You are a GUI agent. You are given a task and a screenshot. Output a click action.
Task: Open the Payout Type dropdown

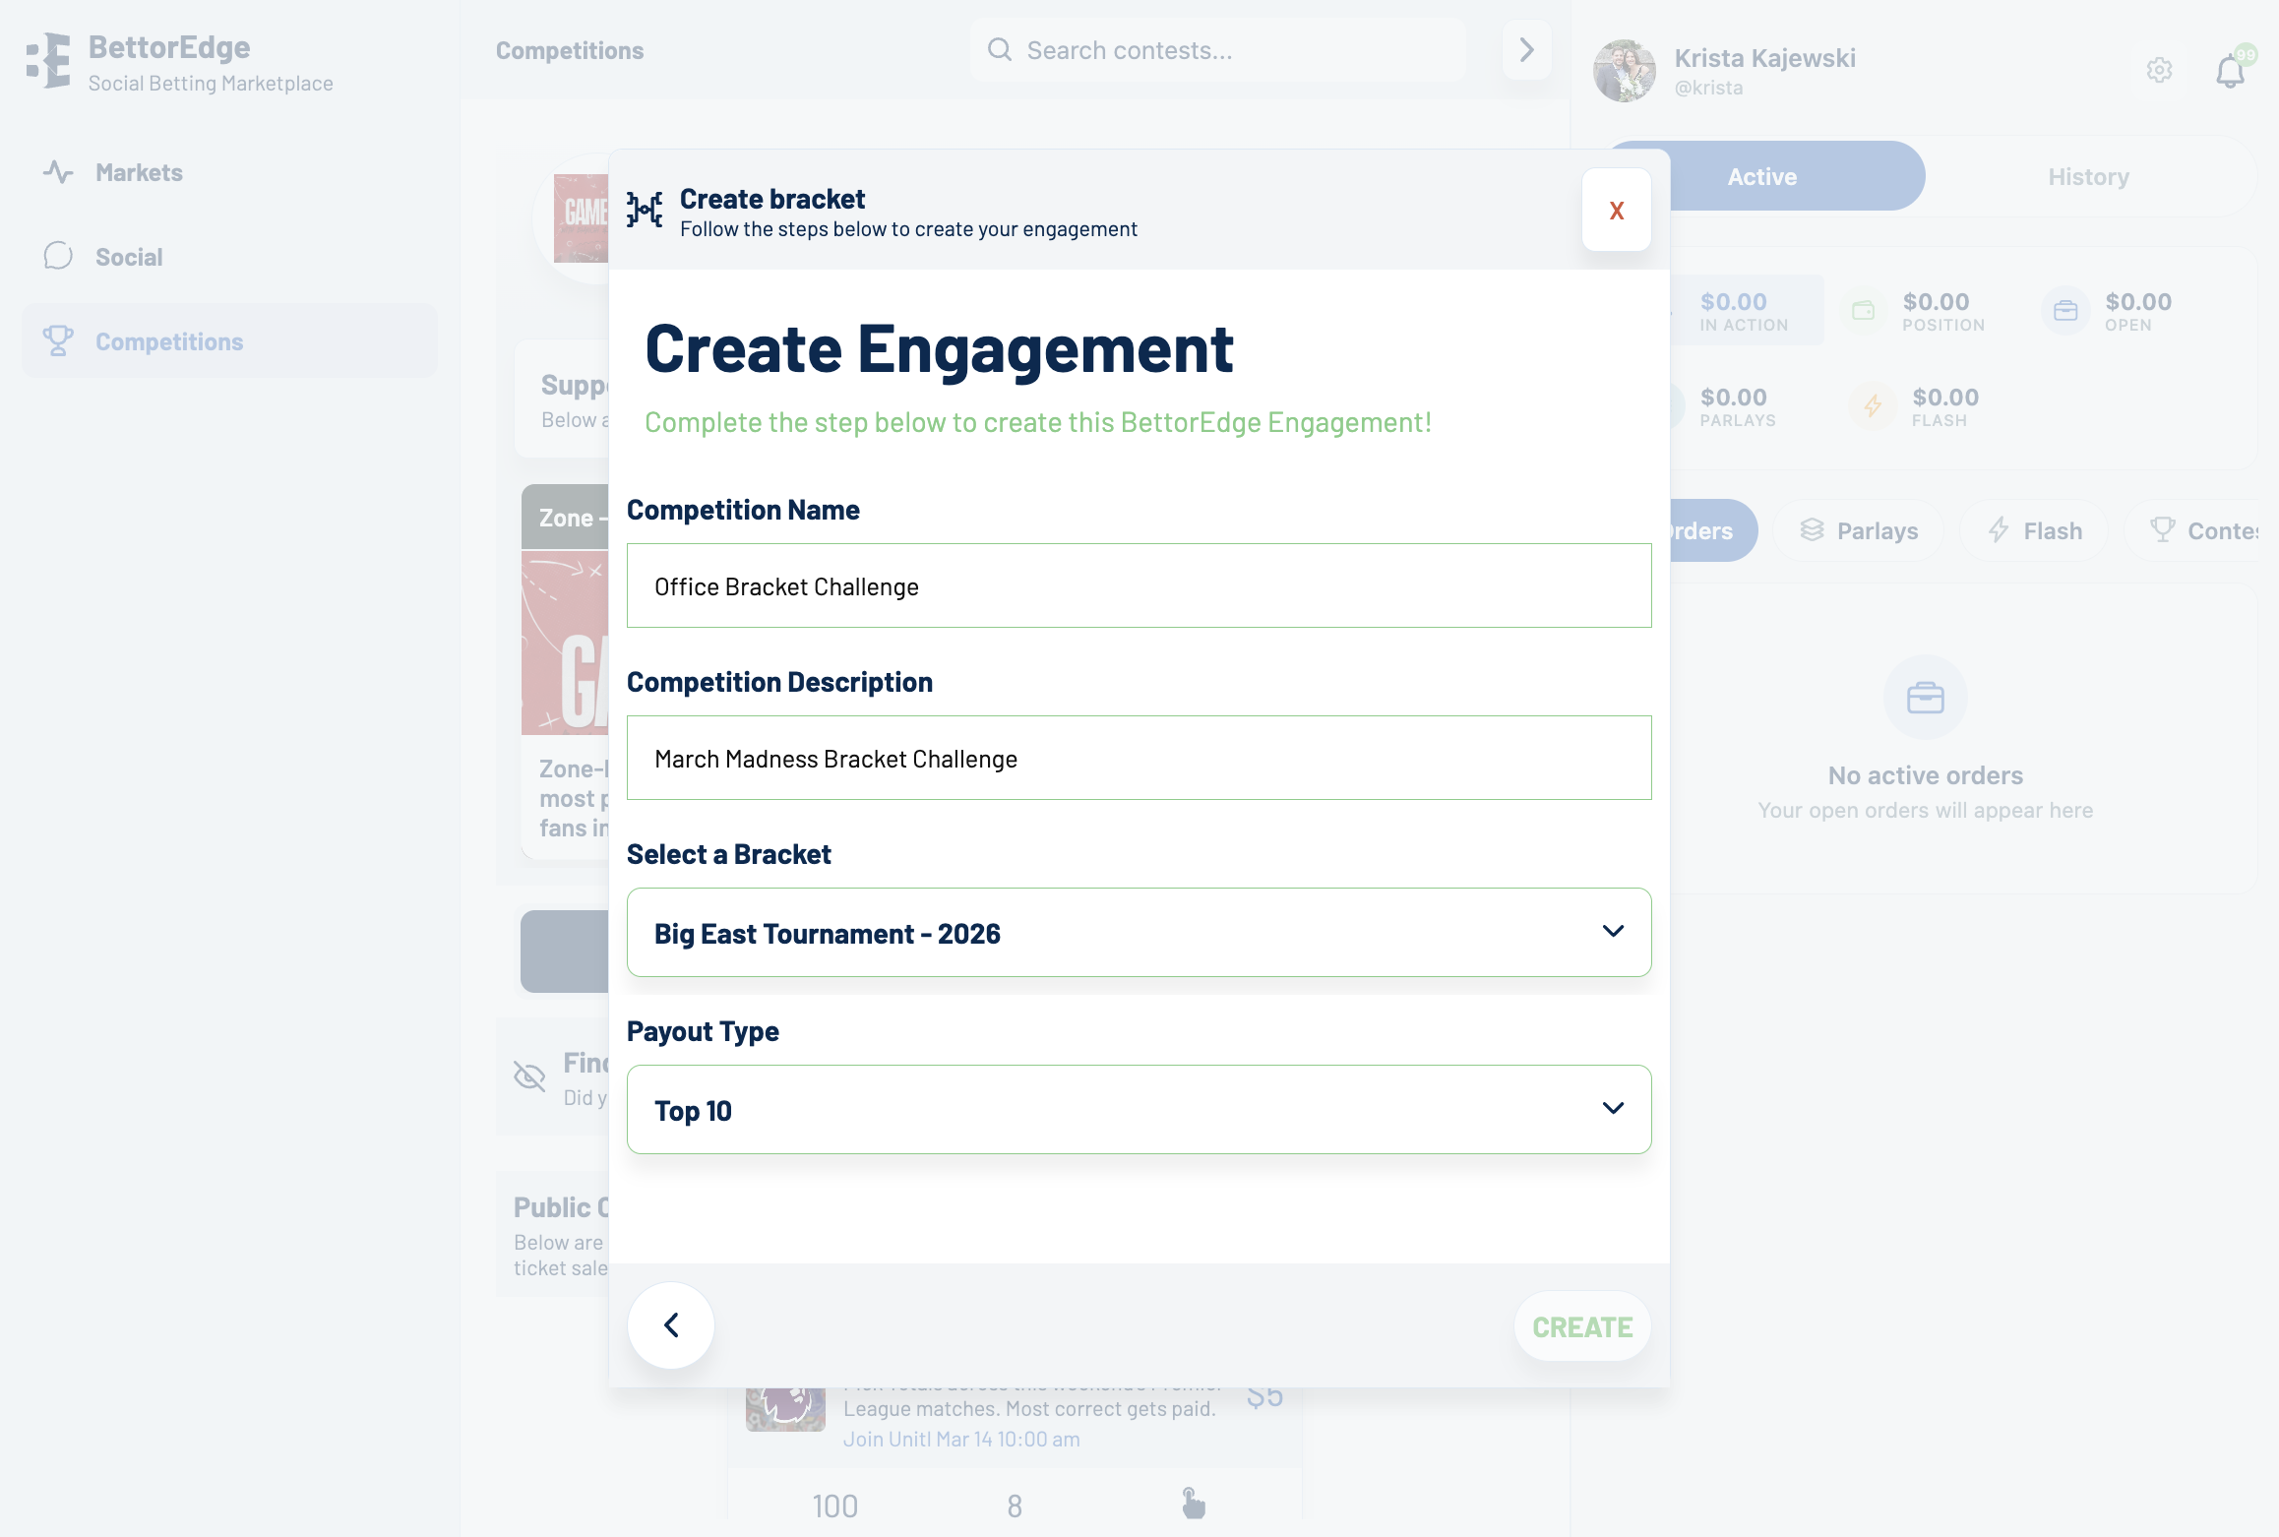pos(1139,1110)
